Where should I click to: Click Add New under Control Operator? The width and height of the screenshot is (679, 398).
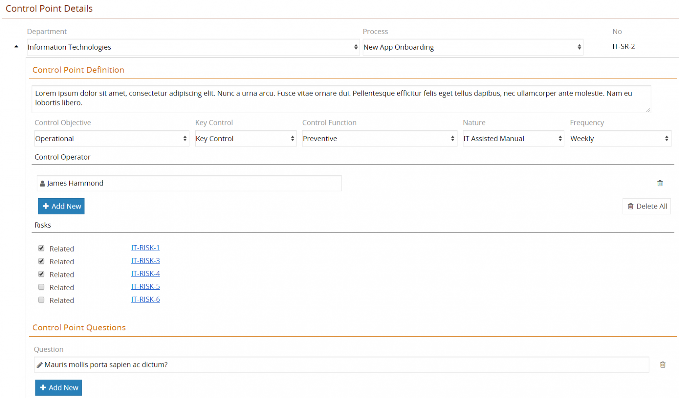[x=61, y=206]
